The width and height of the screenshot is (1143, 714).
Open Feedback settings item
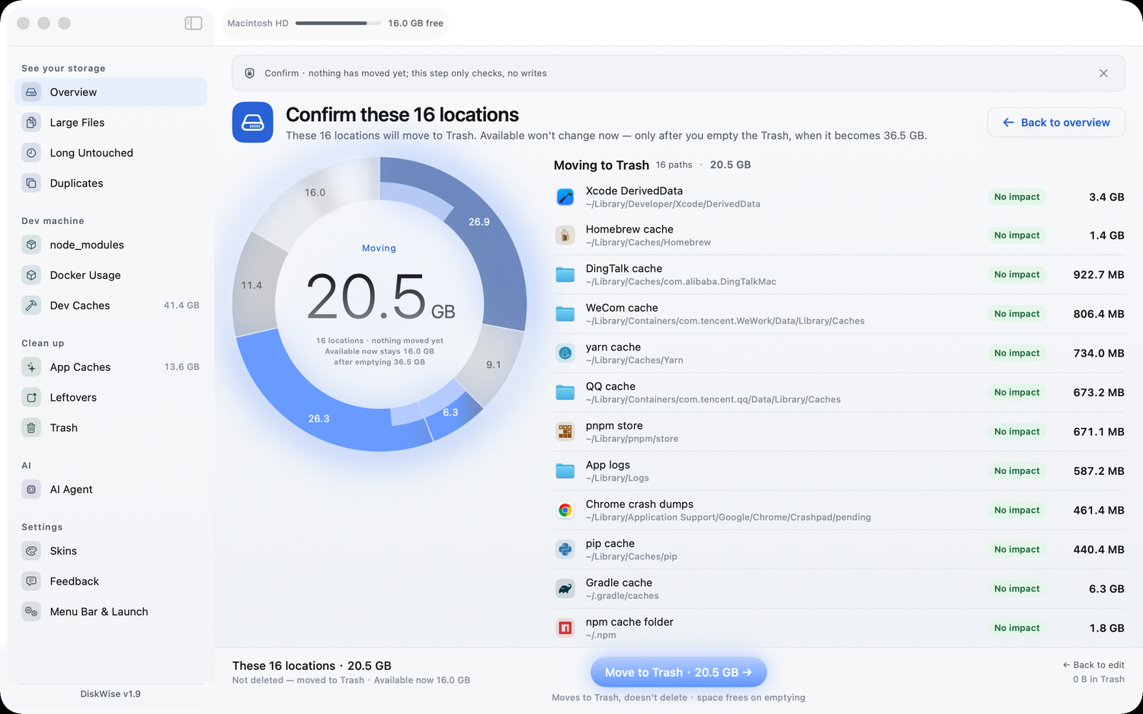coord(110,581)
